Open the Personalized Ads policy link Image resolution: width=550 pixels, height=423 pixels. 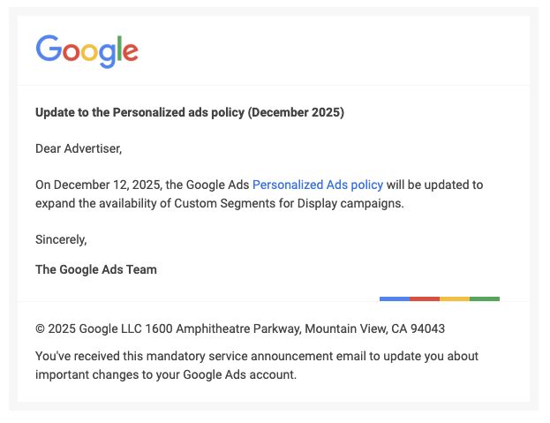(318, 185)
